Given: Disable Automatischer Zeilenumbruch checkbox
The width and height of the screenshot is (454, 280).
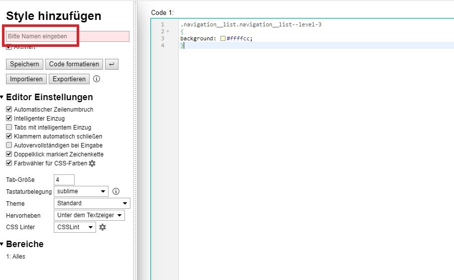Looking at the screenshot, I should pos(8,109).
